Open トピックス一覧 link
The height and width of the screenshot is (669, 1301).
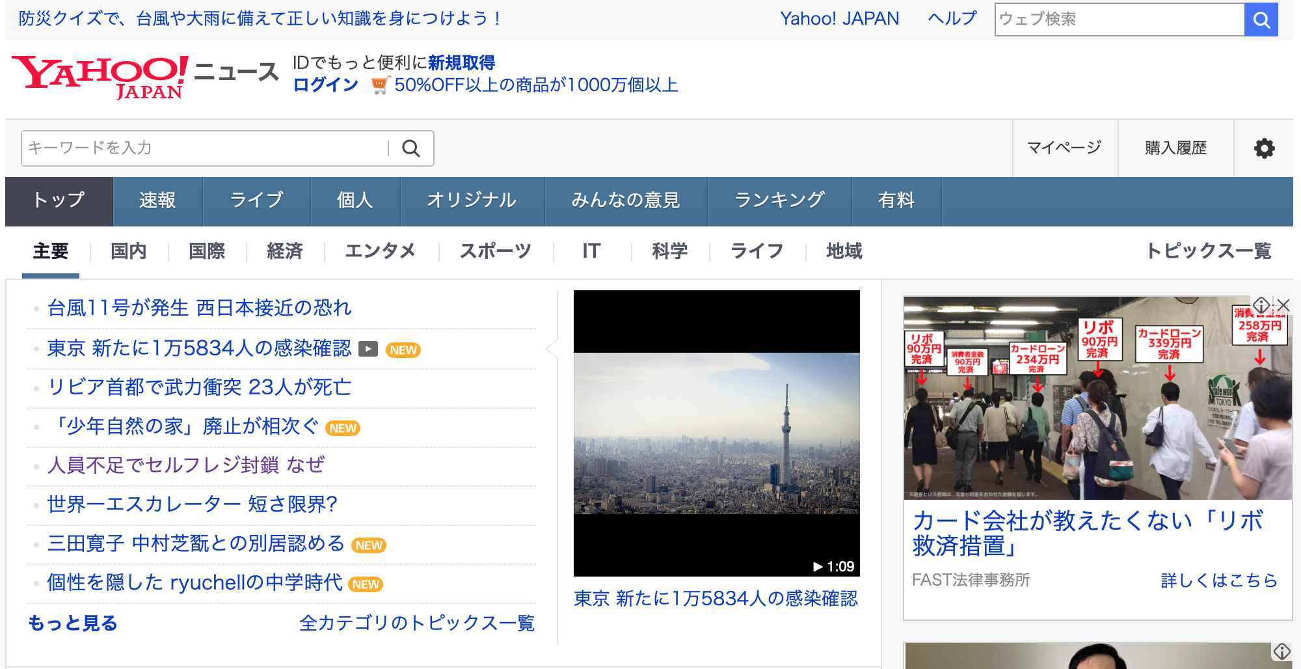point(1209,251)
